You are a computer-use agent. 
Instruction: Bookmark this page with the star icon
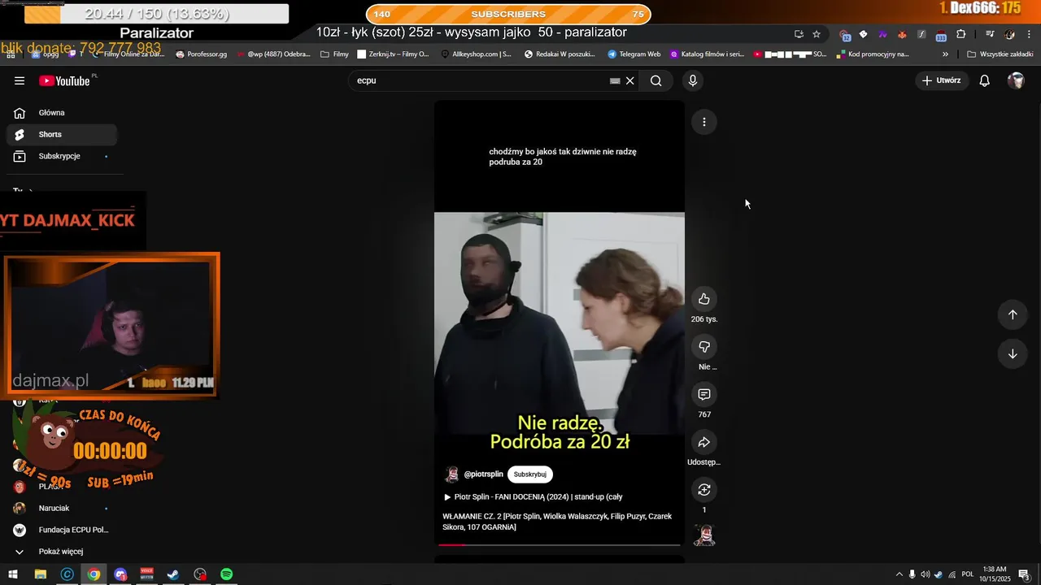(817, 34)
